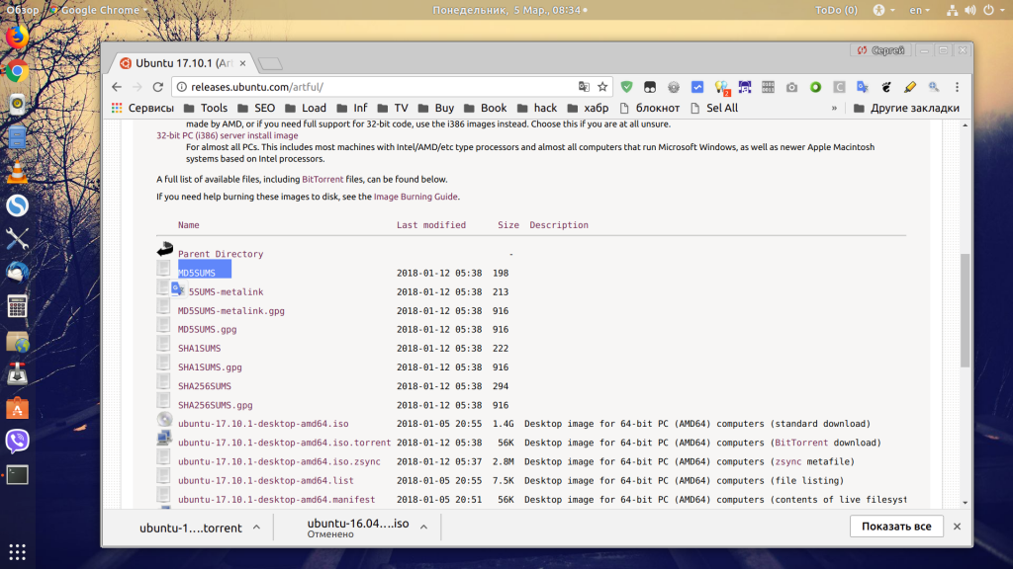Image resolution: width=1013 pixels, height=569 pixels.
Task: Download ubuntu-17.10.1-desktop-amd64.iso link
Action: click(263, 424)
